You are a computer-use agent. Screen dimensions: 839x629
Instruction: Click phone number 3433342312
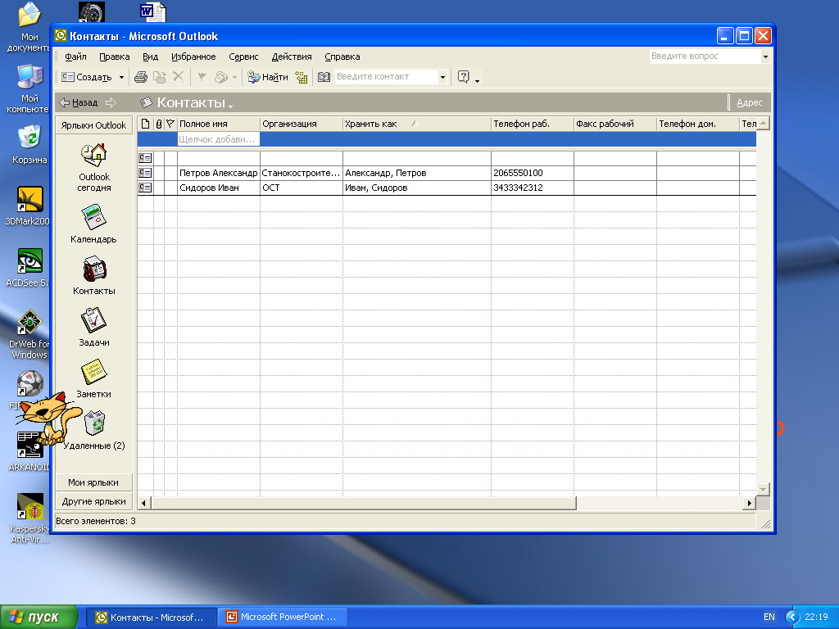[518, 188]
